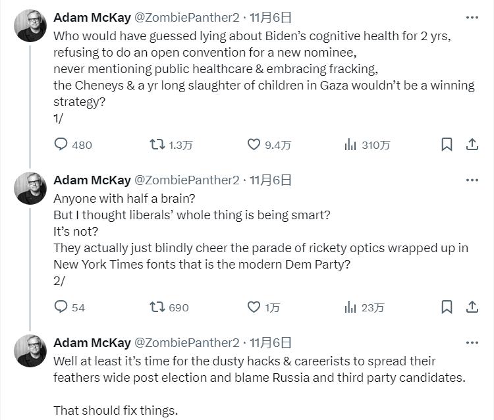Repost the second tweet showing 690 reposts

[157, 307]
